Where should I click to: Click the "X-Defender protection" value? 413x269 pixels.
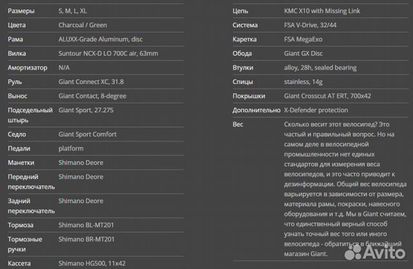(316, 110)
